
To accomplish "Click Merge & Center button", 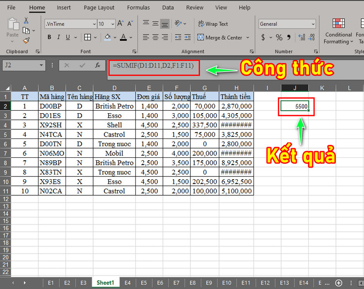I will coord(220,37).
